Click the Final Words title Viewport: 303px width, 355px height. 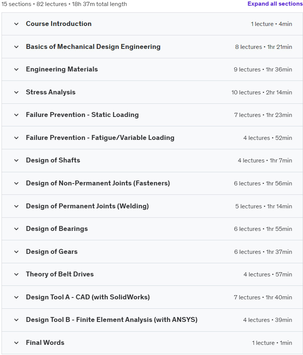tap(45, 343)
